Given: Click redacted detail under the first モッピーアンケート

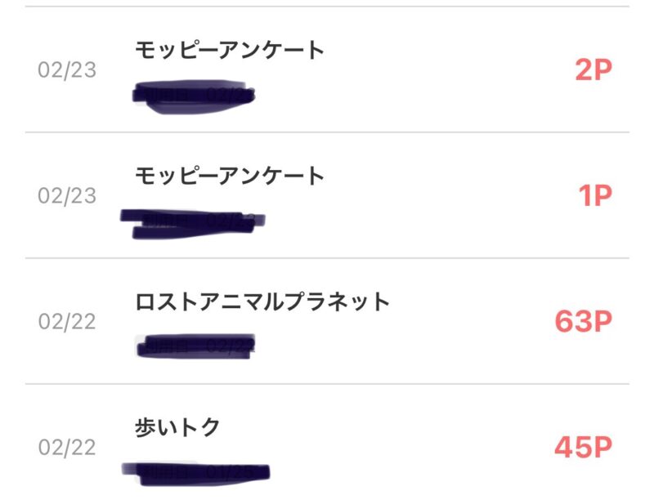Looking at the screenshot, I should (x=194, y=96).
